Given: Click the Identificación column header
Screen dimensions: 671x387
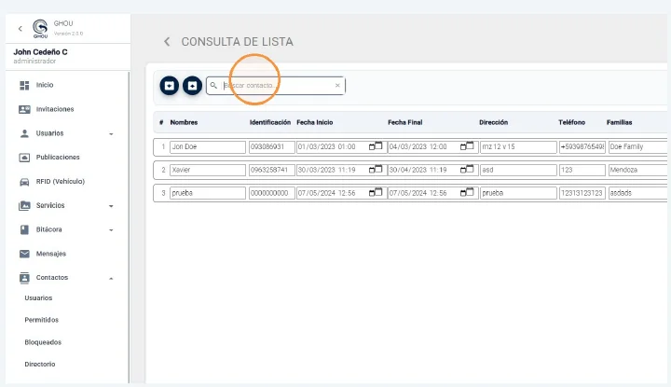Looking at the screenshot, I should (270, 122).
